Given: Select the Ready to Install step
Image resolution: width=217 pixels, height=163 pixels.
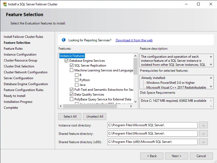Looking at the screenshot, I should tap(15, 96).
